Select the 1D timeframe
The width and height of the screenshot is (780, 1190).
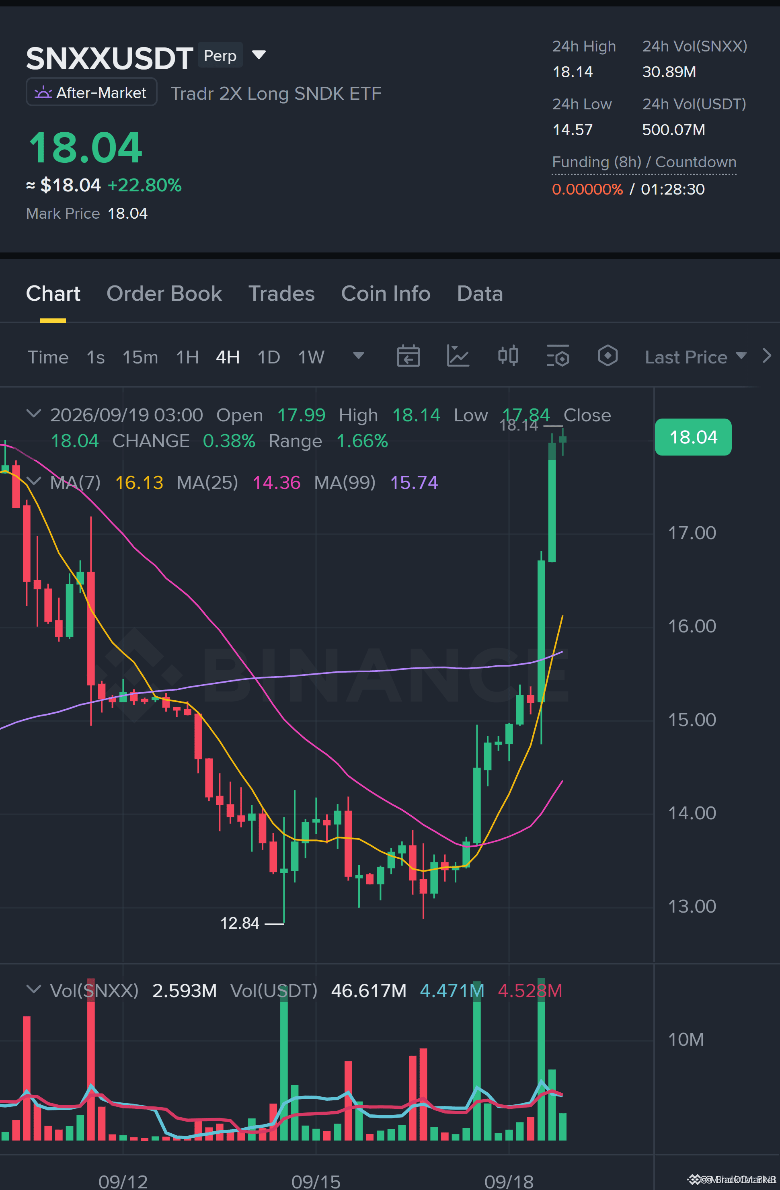click(x=269, y=357)
